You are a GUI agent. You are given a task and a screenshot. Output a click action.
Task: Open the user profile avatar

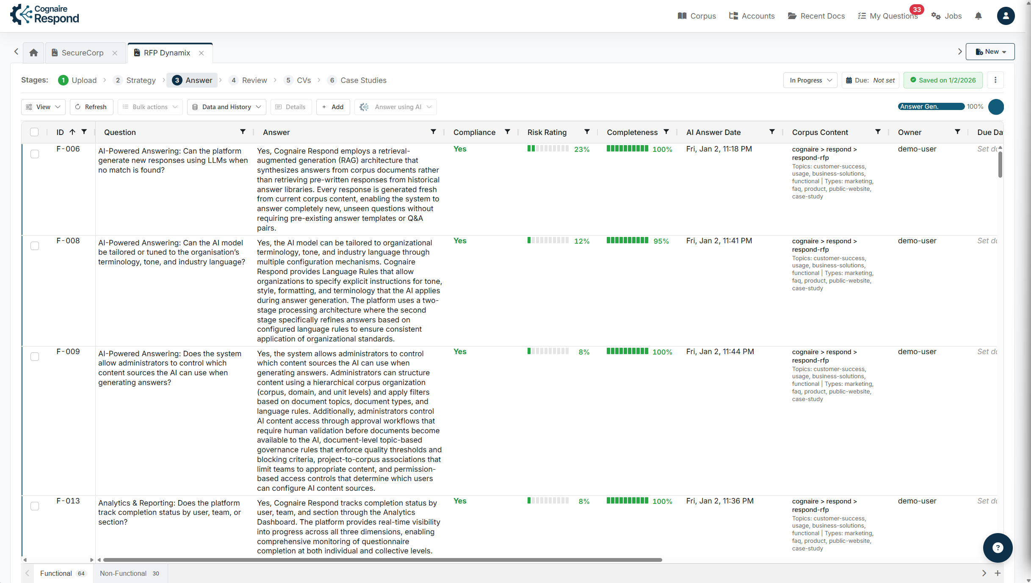click(x=1006, y=16)
